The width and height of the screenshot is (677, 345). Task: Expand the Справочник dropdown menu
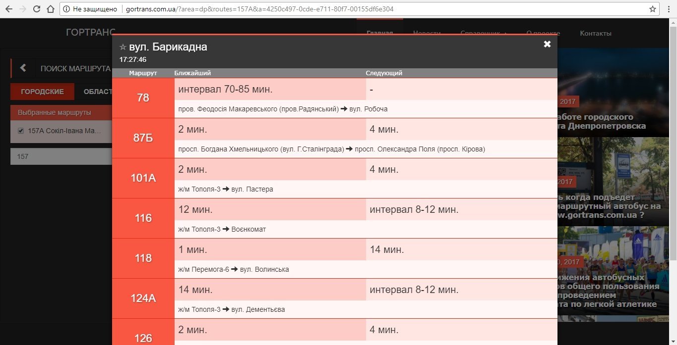click(484, 33)
